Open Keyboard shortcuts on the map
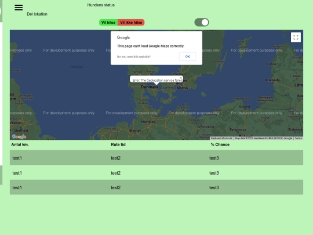This screenshot has height=235, width=313. 221,138
